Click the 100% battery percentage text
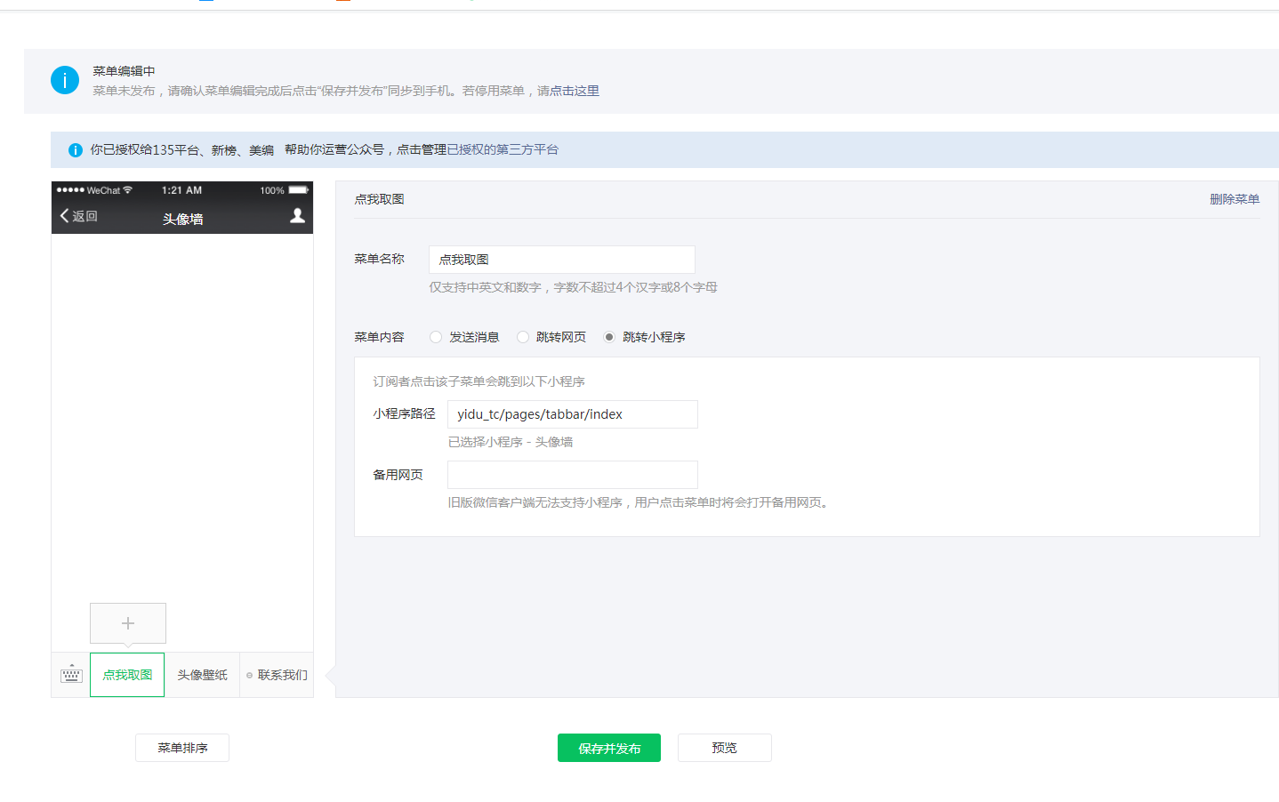Screen dimensions: 1279x802 272,190
